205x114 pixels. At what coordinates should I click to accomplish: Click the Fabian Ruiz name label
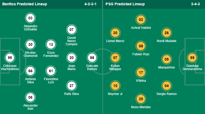pos(141,54)
